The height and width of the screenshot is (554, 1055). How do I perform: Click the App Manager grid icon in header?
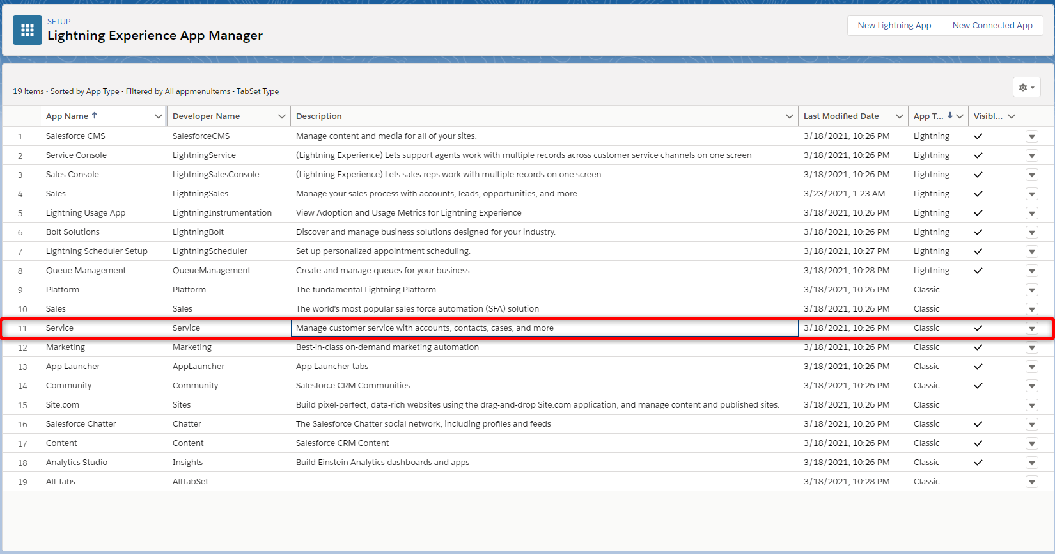27,30
